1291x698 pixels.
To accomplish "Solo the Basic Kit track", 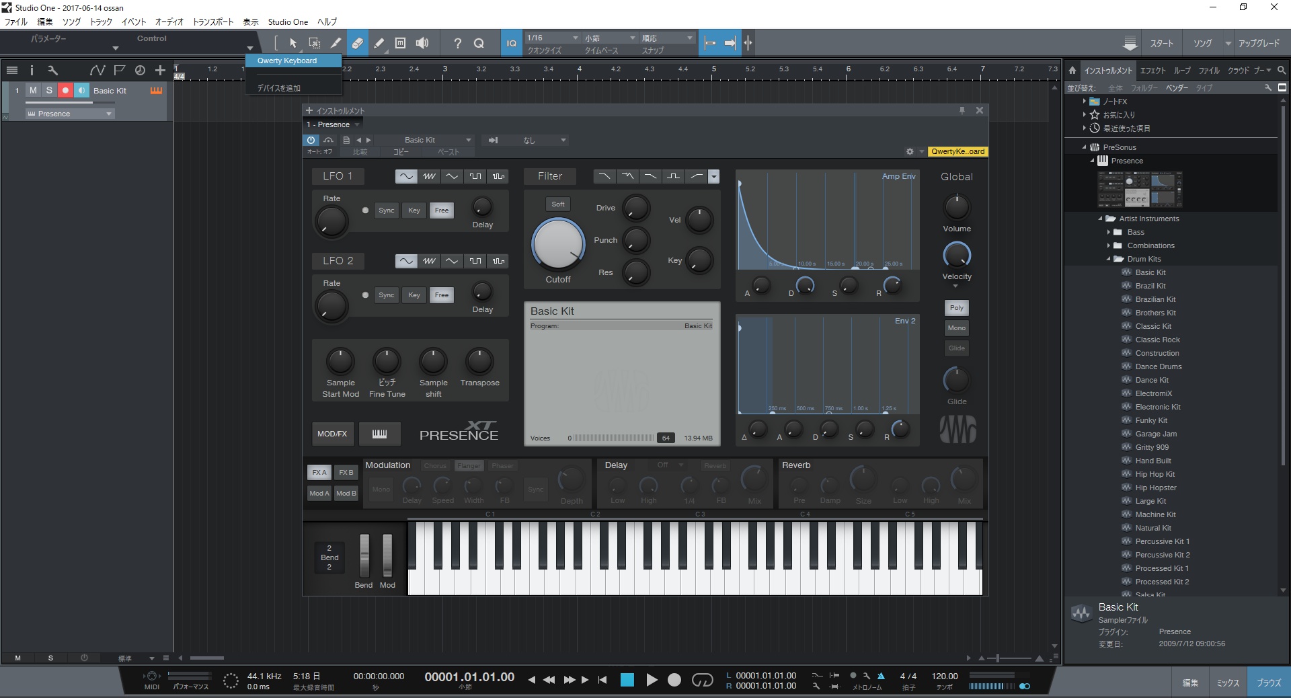I will [x=49, y=90].
